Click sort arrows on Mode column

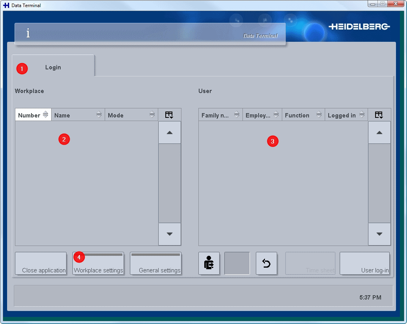[152, 115]
